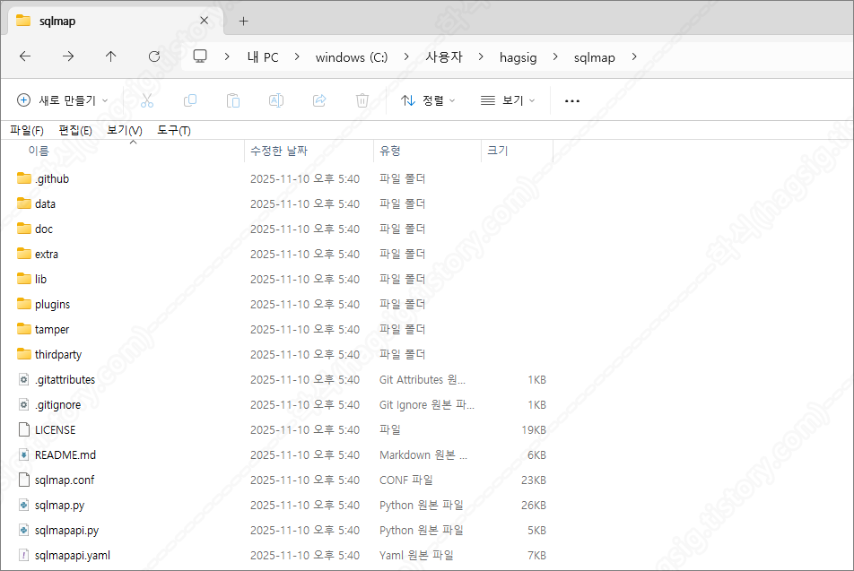This screenshot has height=571, width=854.
Task: Click the CONF 파일 type cell
Action: tap(406, 480)
